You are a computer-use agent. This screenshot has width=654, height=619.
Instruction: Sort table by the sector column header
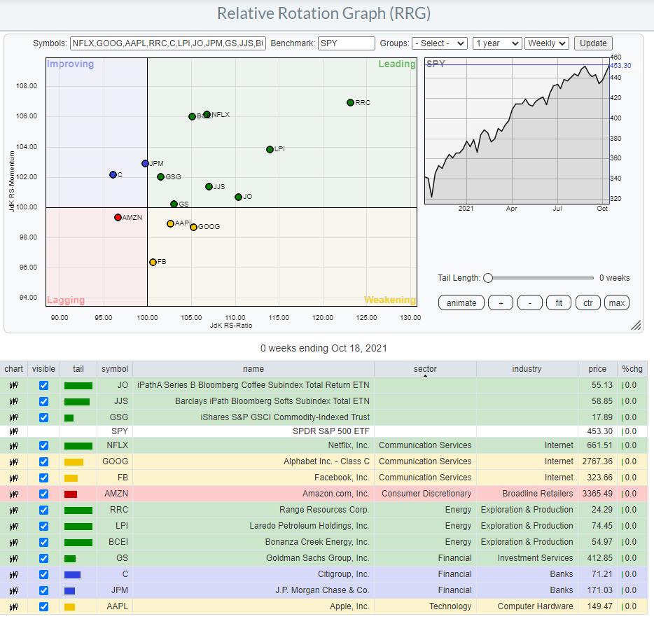425,369
